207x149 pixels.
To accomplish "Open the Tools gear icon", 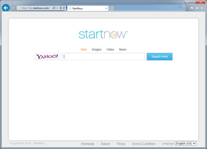I will click(202, 8).
